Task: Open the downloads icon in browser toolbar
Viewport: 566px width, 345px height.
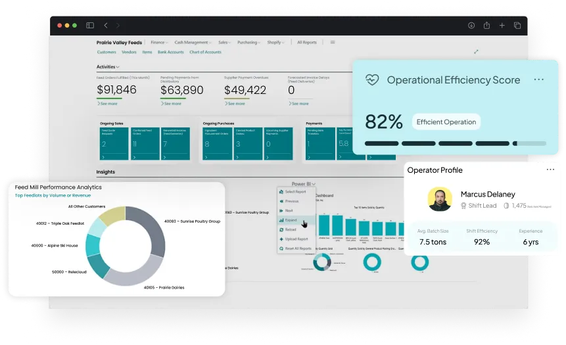Action: click(471, 26)
